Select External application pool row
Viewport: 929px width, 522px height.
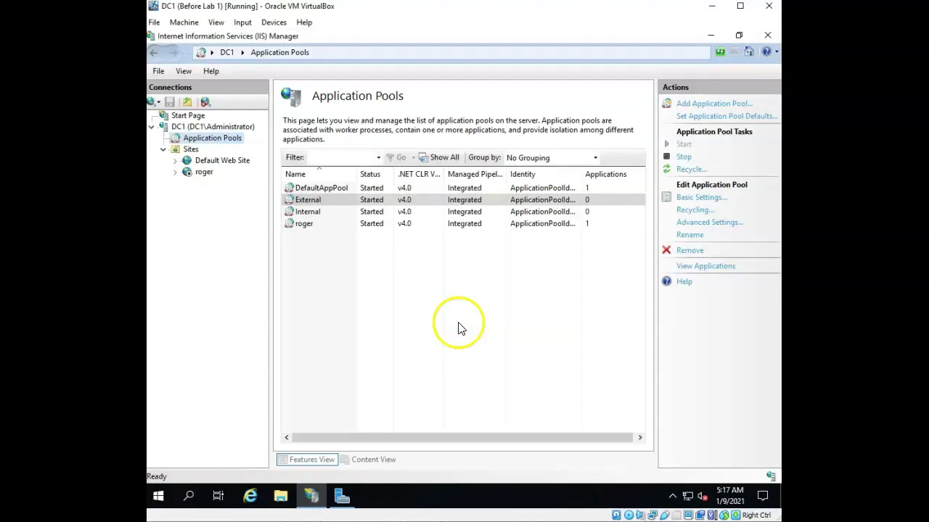(463, 199)
